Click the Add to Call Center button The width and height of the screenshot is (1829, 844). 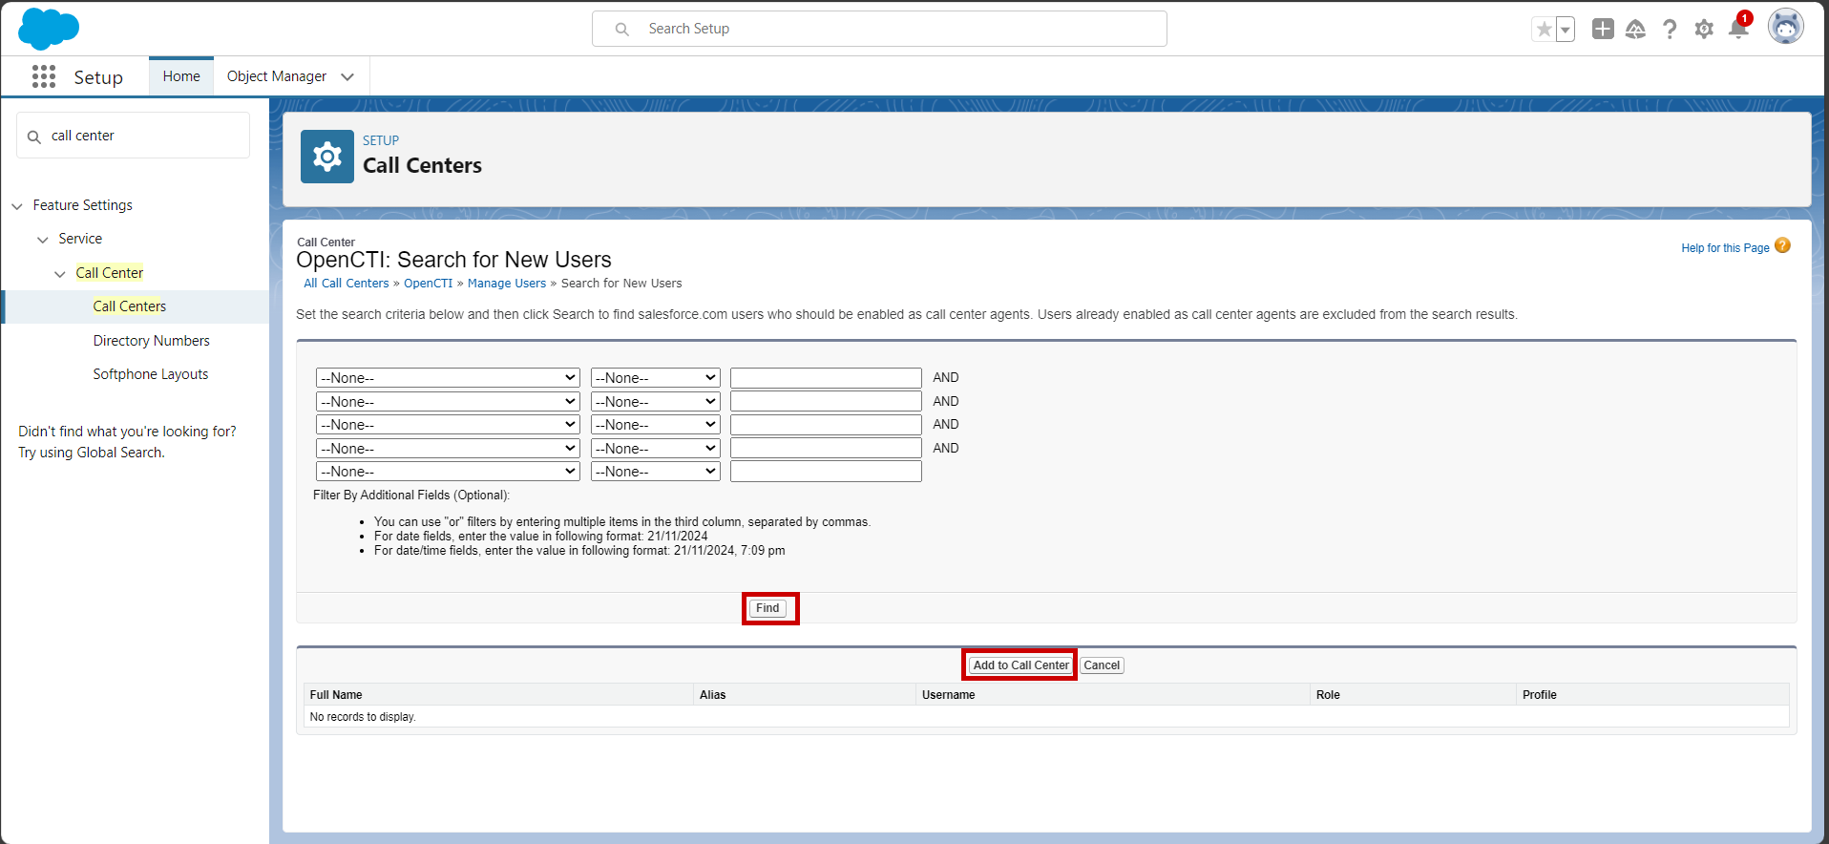click(1020, 665)
